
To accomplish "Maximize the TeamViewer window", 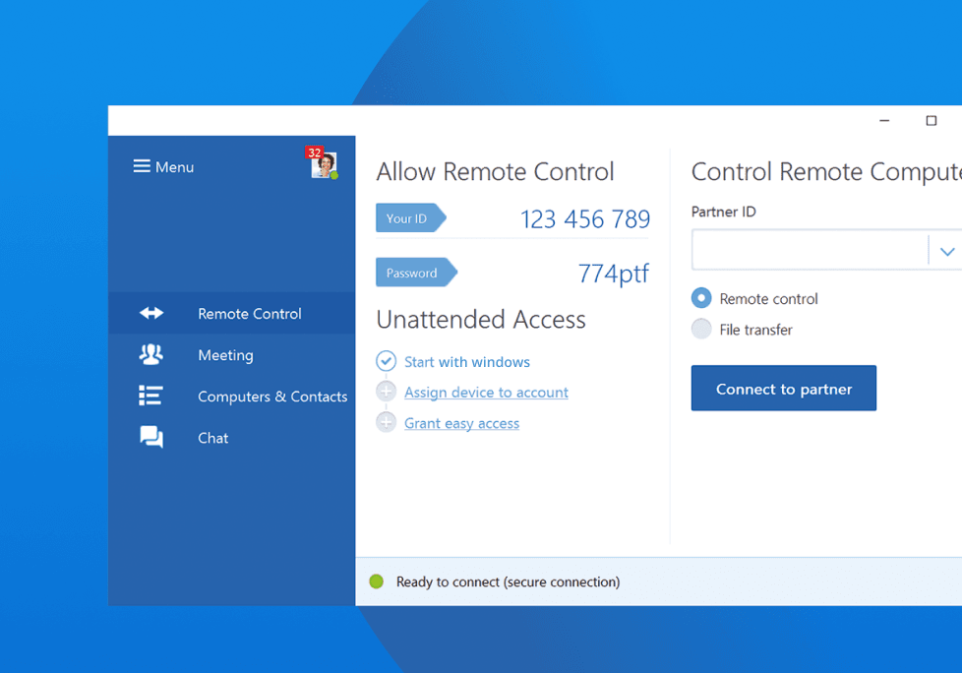I will coord(931,121).
